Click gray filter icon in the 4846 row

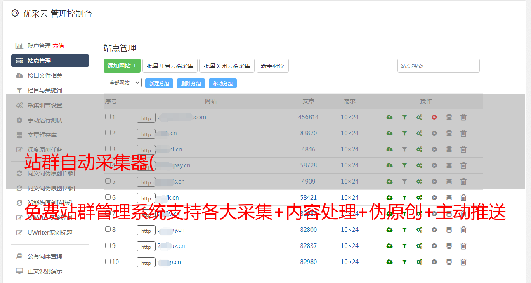point(404,149)
